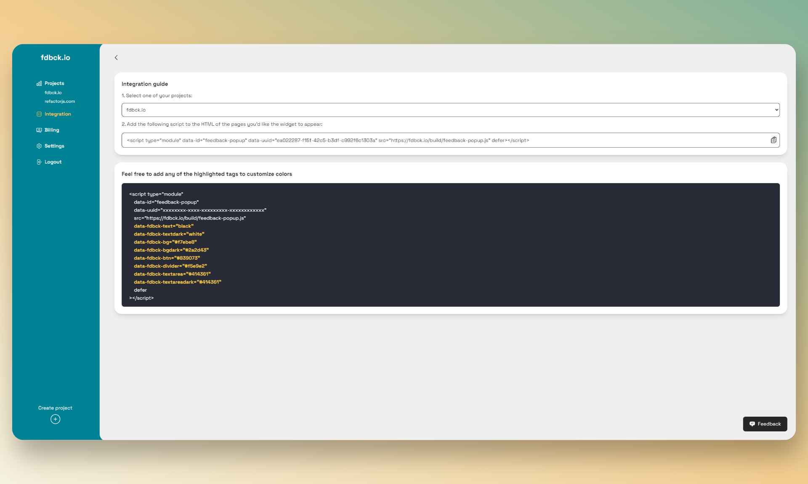Click the data-id="feedback-popup" code line
Image resolution: width=808 pixels, height=484 pixels.
[166, 202]
